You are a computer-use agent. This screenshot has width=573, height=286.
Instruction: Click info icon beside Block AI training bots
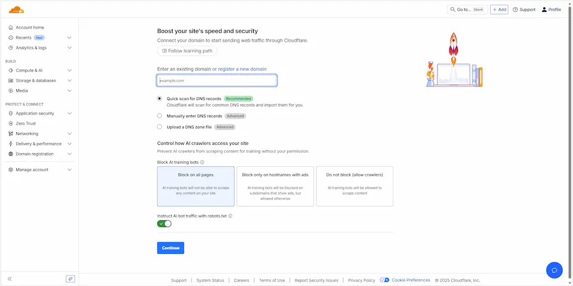[202, 162]
